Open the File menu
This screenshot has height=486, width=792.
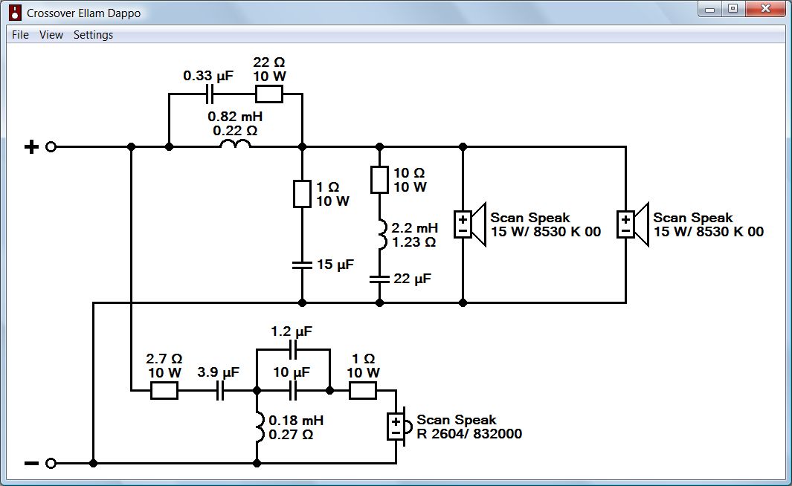(20, 35)
